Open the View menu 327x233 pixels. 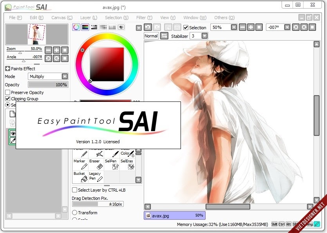coord(168,18)
